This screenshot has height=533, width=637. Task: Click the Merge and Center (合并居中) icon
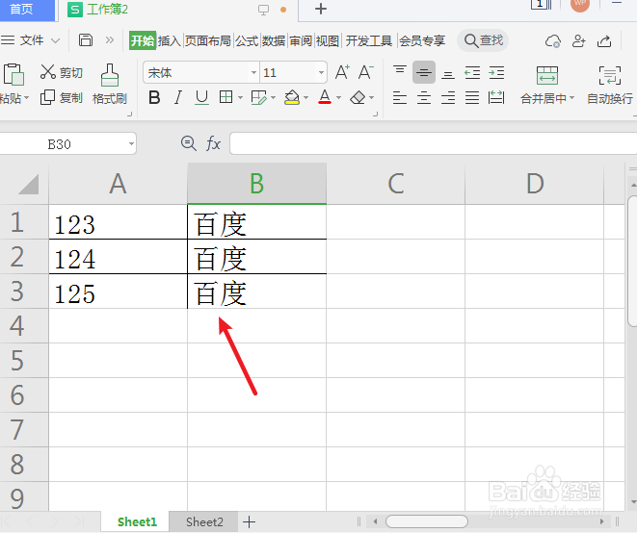click(x=547, y=75)
